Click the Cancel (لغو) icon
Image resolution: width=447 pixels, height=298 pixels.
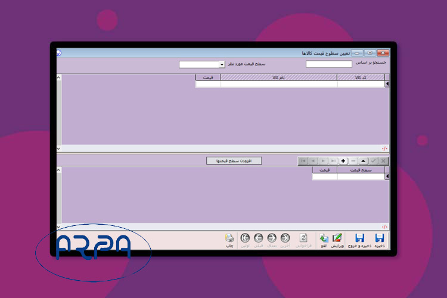coord(324,238)
